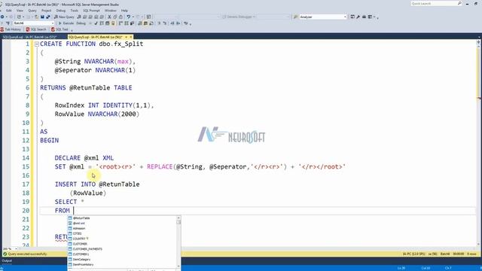The image size is (482, 271).
Task: Select @xml in the suggestion list
Action: point(122,224)
